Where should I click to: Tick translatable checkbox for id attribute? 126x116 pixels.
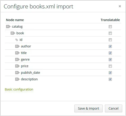[x=110, y=40]
